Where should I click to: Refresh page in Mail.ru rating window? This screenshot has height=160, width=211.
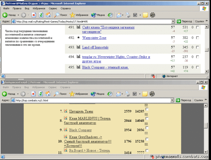[x=41, y=15]
